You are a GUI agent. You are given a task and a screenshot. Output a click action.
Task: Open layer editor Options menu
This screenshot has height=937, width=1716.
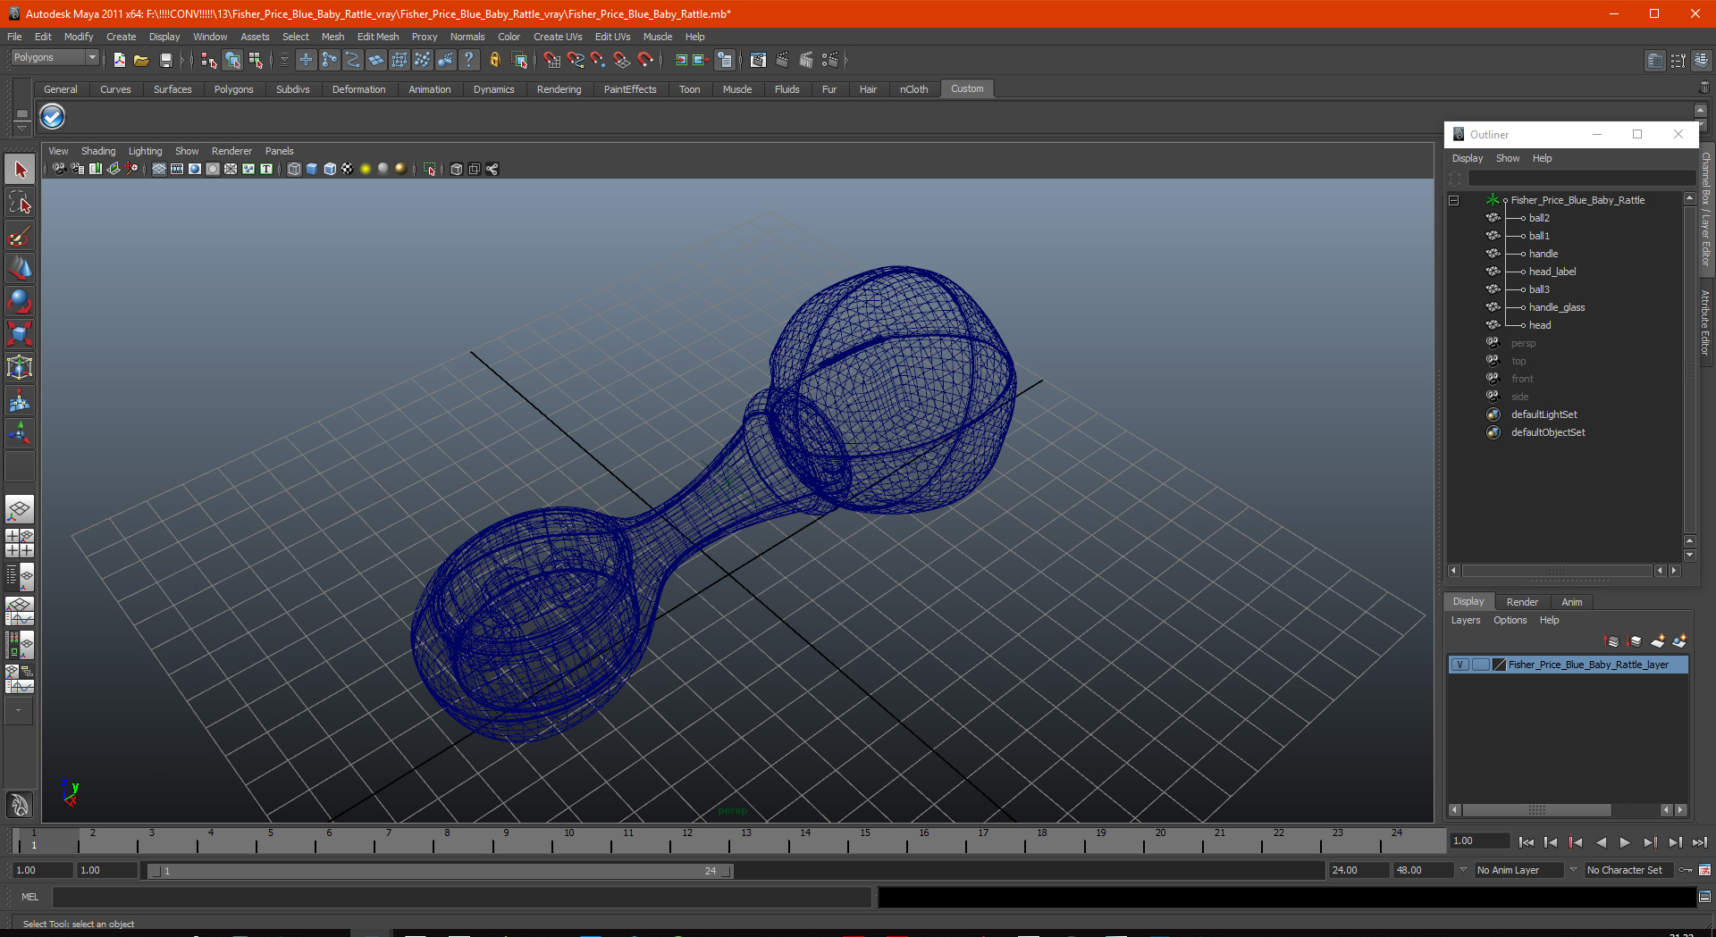pos(1510,620)
